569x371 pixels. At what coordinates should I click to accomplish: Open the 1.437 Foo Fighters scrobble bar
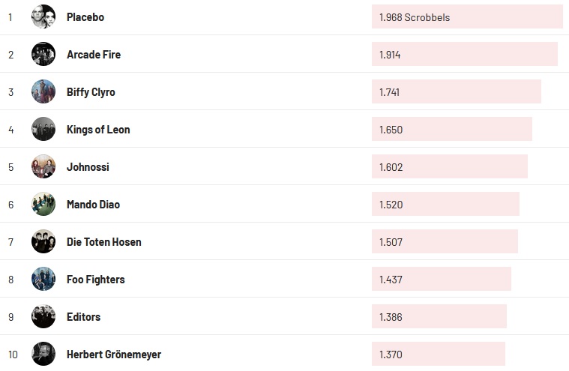[441, 279]
